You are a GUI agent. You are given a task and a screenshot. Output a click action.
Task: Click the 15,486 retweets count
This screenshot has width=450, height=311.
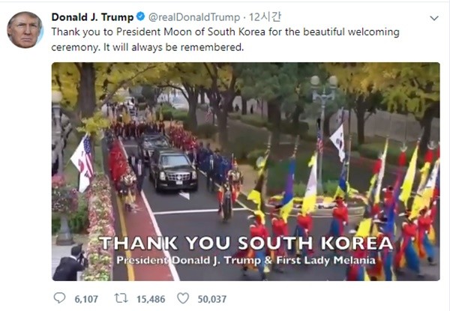[x=151, y=299]
